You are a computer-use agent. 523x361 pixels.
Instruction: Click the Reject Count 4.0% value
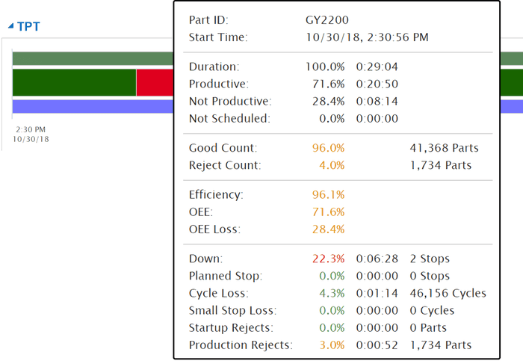332,165
